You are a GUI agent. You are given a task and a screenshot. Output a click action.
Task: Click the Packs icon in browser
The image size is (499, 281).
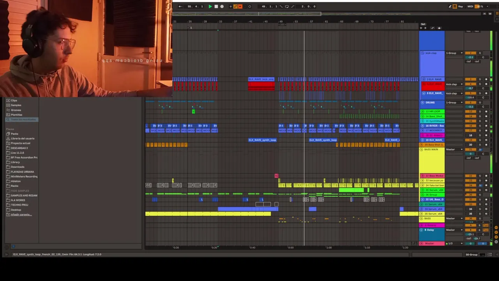(x=8, y=134)
